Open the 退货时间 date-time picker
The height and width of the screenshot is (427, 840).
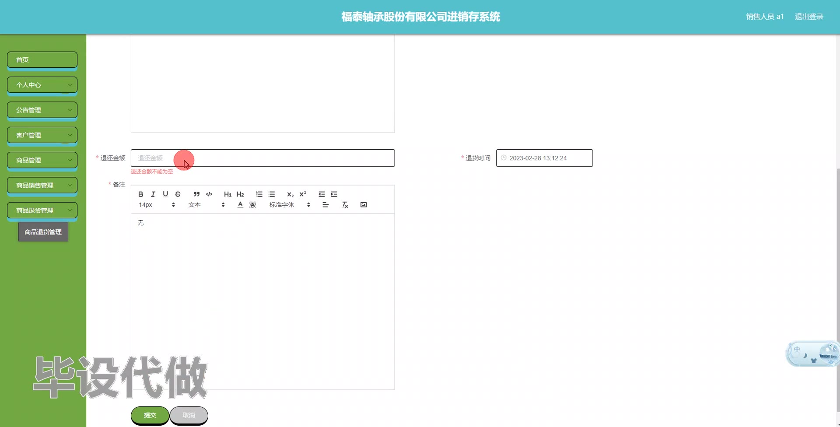(x=544, y=158)
